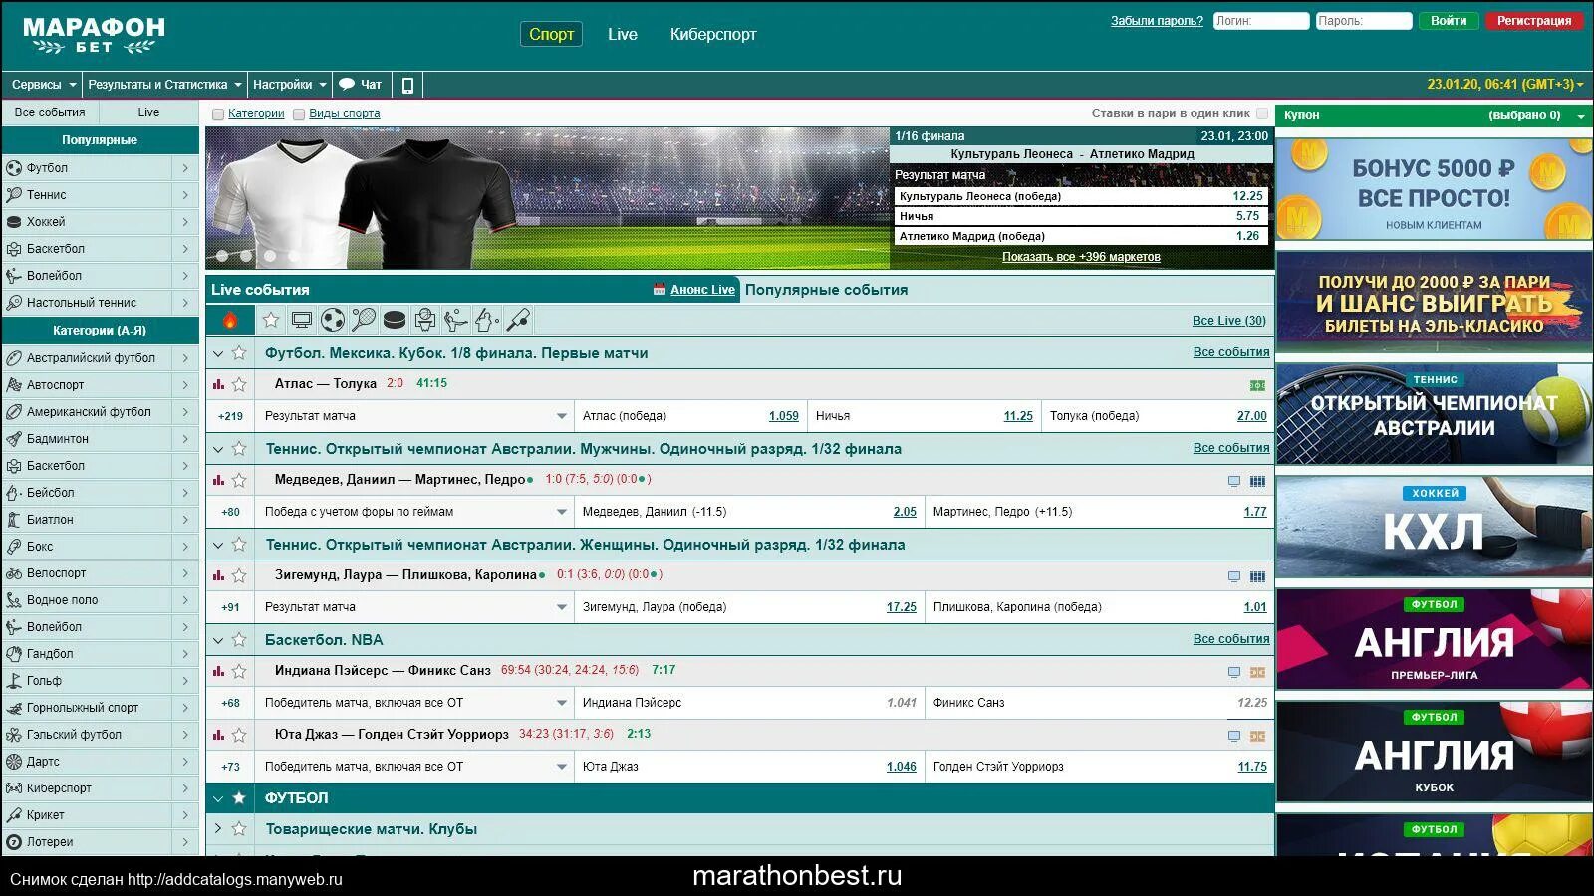Open pitch view icon for Атлас — Толука
This screenshot has width=1594, height=896.
[x=1257, y=385]
